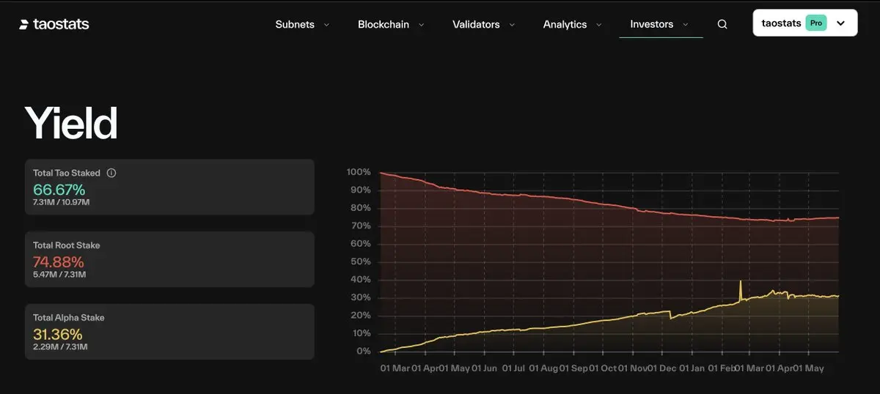Click the 100% axis label
This screenshot has width=880, height=394.
[359, 172]
